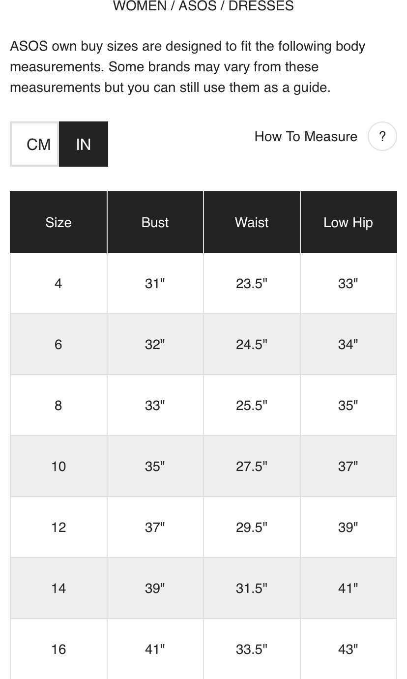Switch measurements to CM
This screenshot has height=679, width=407.
(x=34, y=144)
